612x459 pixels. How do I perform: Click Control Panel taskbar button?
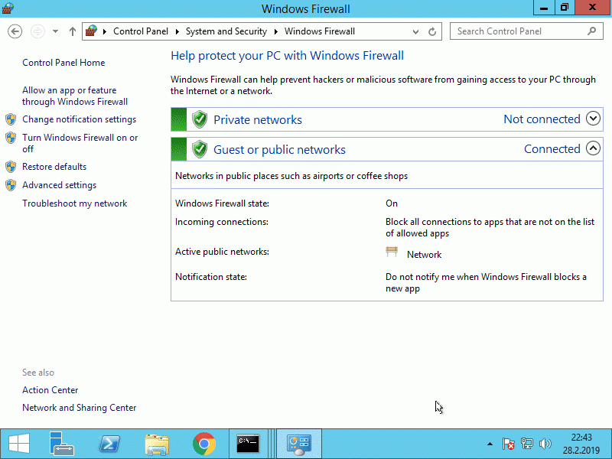click(299, 444)
